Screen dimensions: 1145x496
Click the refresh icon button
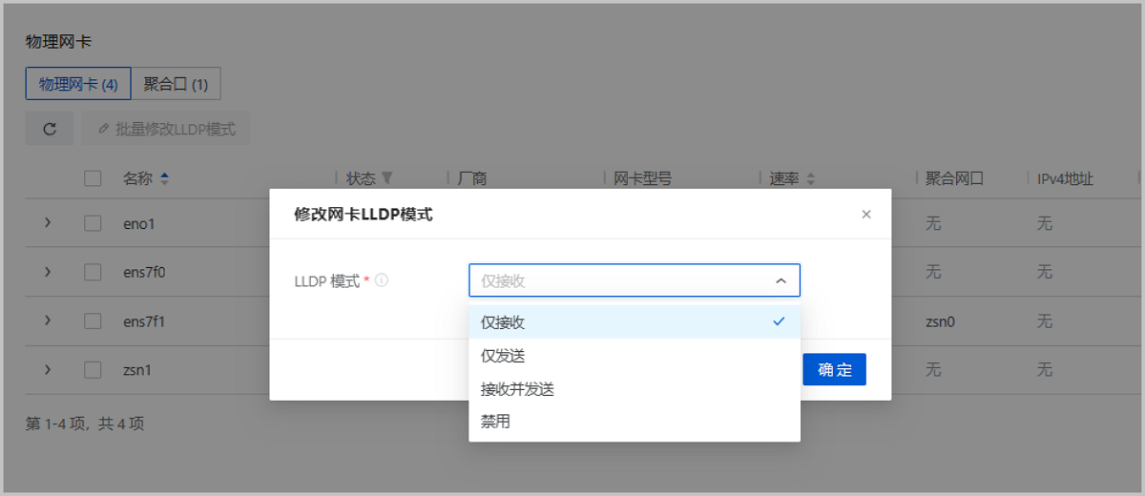tap(50, 129)
